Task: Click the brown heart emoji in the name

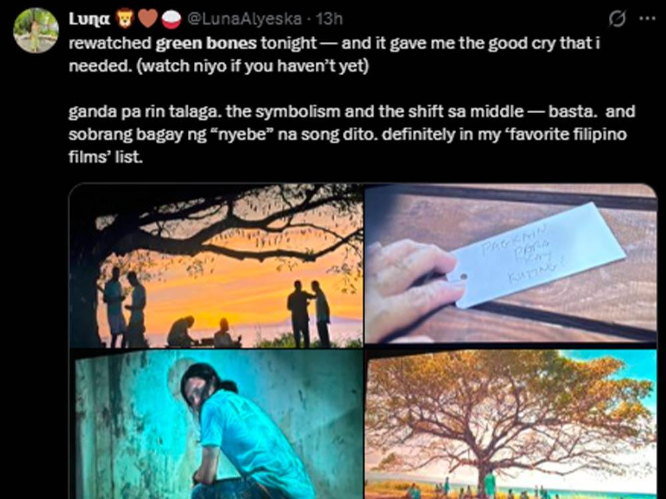Action: point(148,19)
